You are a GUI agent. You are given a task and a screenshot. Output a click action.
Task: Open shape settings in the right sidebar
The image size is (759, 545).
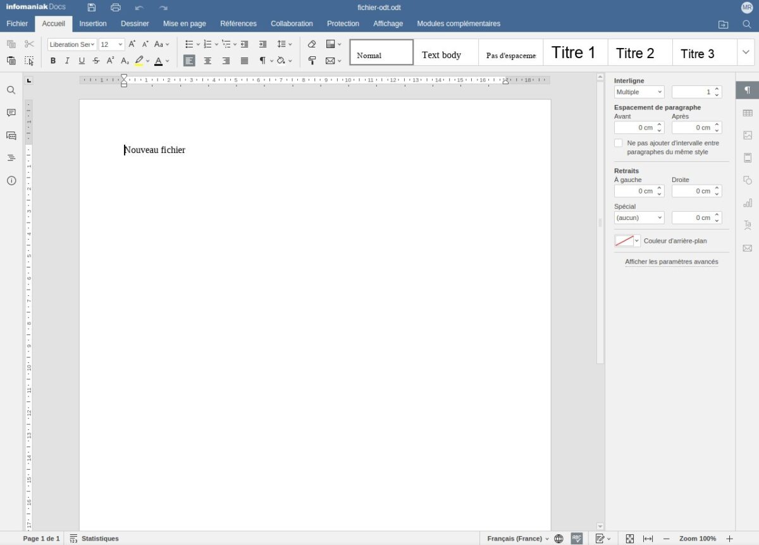click(748, 180)
